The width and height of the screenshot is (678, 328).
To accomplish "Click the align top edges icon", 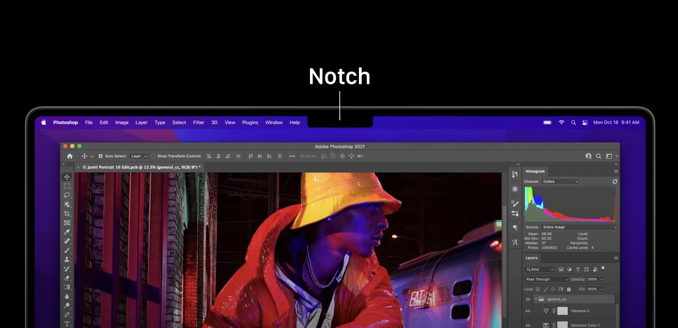I will coord(250,156).
